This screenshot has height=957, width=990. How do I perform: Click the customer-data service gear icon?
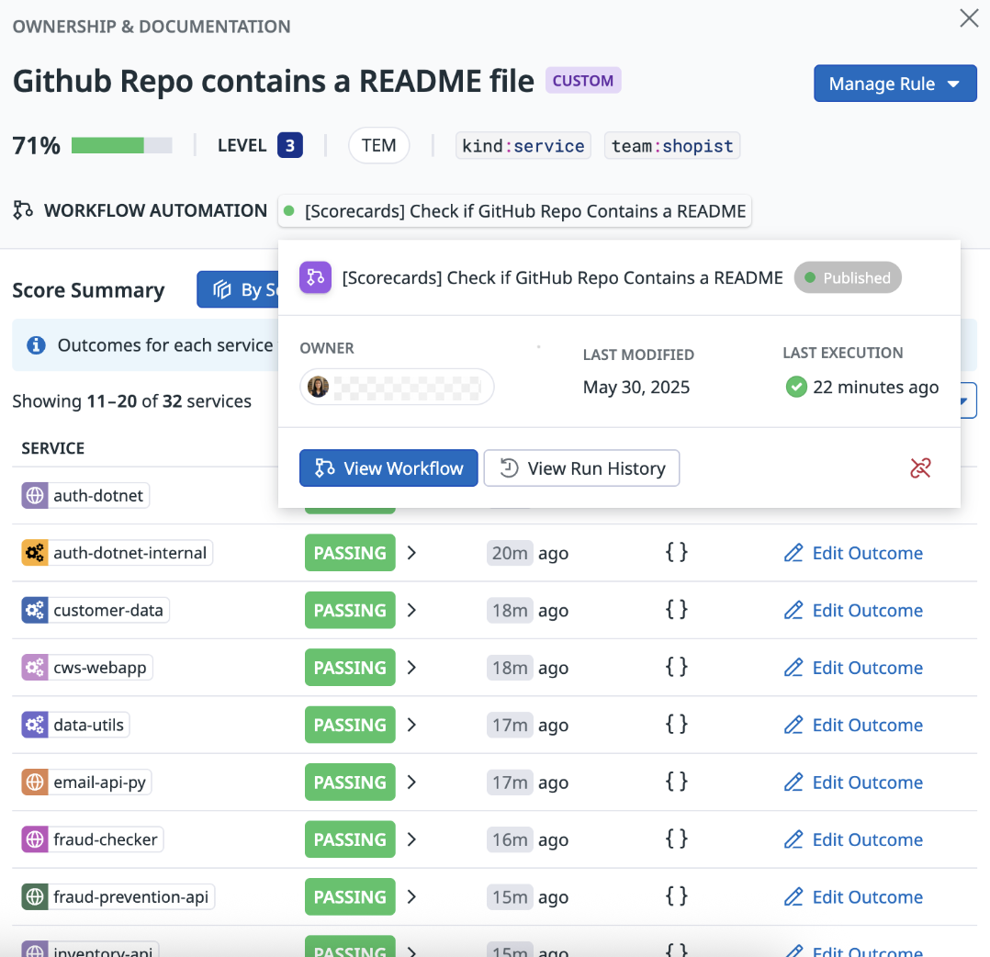[35, 611]
